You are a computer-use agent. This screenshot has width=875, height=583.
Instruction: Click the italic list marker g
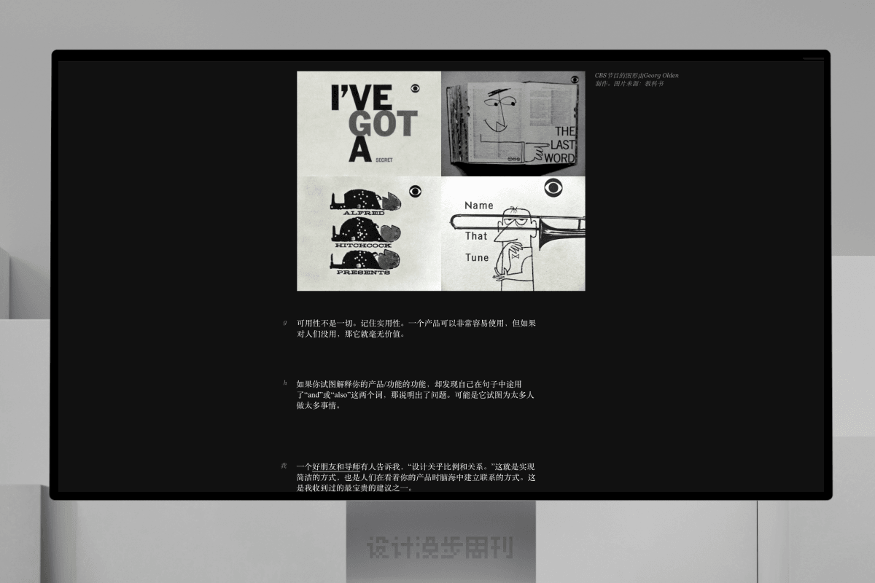click(x=284, y=323)
